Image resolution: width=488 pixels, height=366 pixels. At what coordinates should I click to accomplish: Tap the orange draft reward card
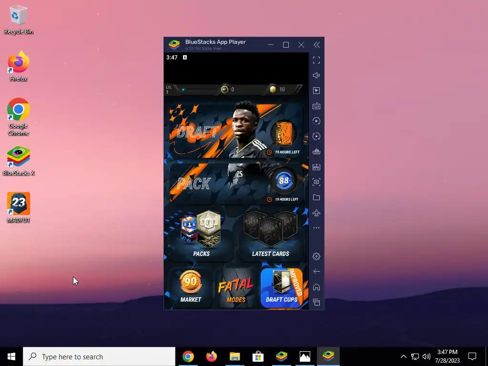284,134
